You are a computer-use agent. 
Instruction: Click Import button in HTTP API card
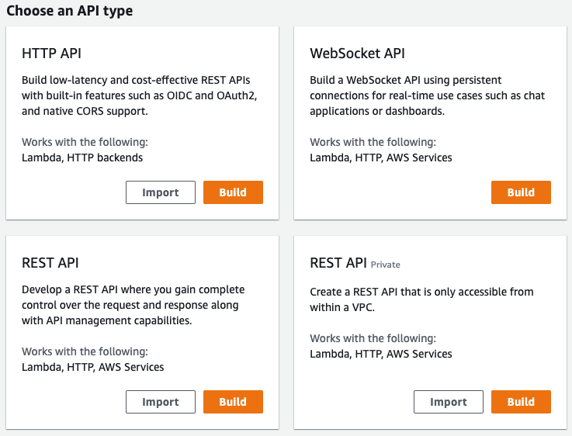pos(160,192)
